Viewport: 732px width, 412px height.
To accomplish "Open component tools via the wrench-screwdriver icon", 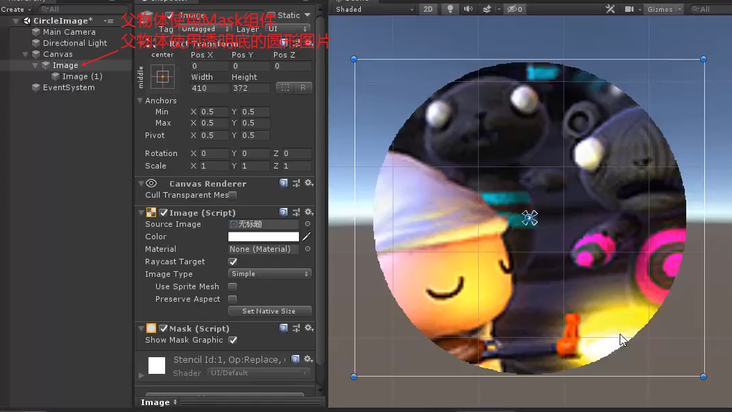I will (x=610, y=9).
